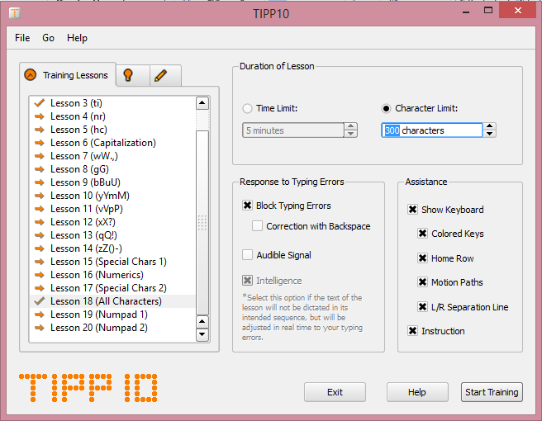Click the arrow icon beside Lesson 20 (Numpad 2)
542x421 pixels.
tap(39, 328)
